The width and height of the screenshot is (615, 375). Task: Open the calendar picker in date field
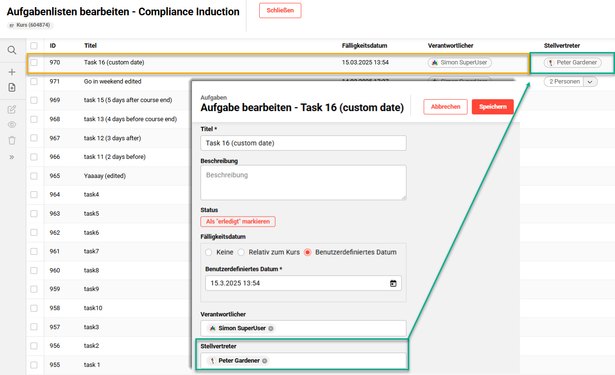click(393, 283)
